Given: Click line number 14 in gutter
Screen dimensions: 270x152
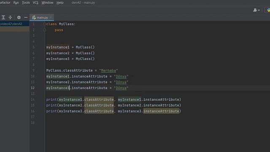Looking at the screenshot, I should [33, 100].
